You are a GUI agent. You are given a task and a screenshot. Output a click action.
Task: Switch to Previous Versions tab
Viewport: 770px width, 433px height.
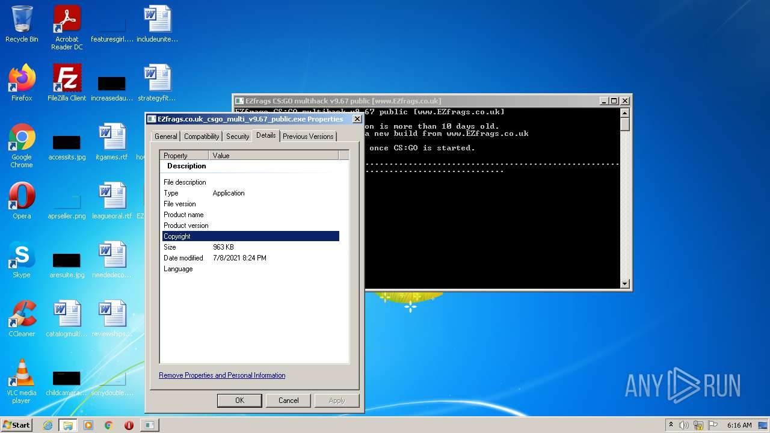coord(308,137)
